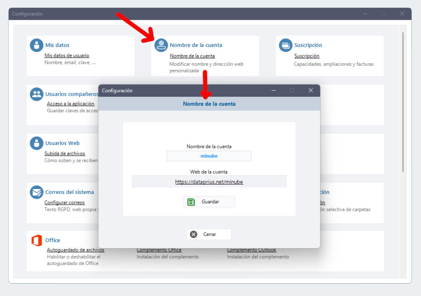Click the Suscripción heading
The height and width of the screenshot is (296, 421).
(x=308, y=45)
